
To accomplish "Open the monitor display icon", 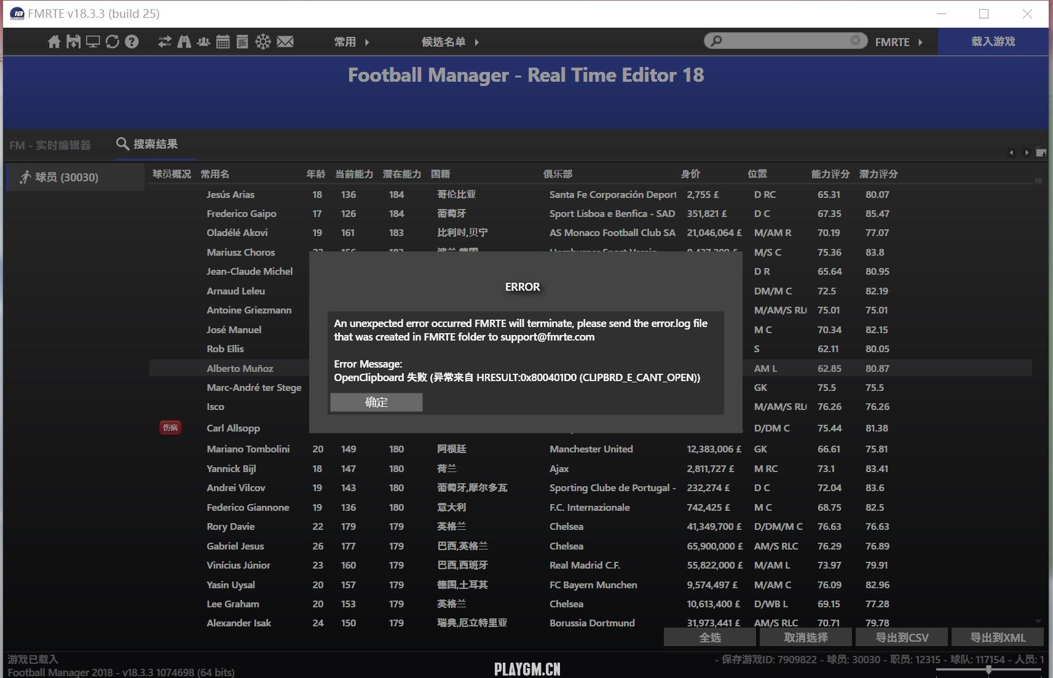I will (x=93, y=42).
